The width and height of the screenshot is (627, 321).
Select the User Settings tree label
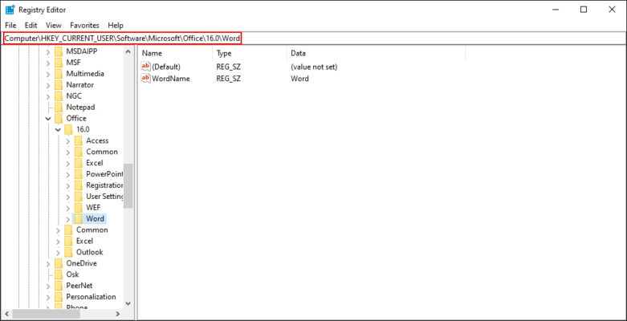pyautogui.click(x=104, y=197)
